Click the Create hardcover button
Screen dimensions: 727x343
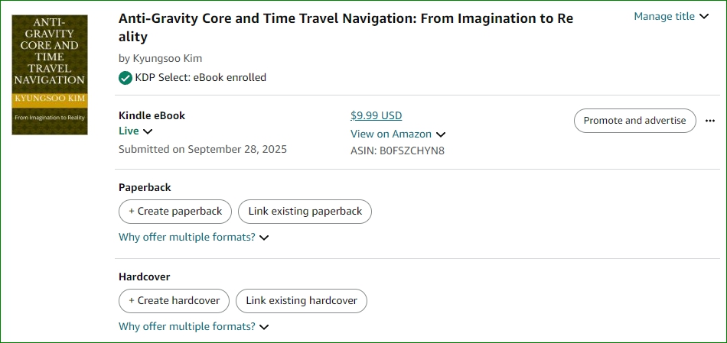174,300
